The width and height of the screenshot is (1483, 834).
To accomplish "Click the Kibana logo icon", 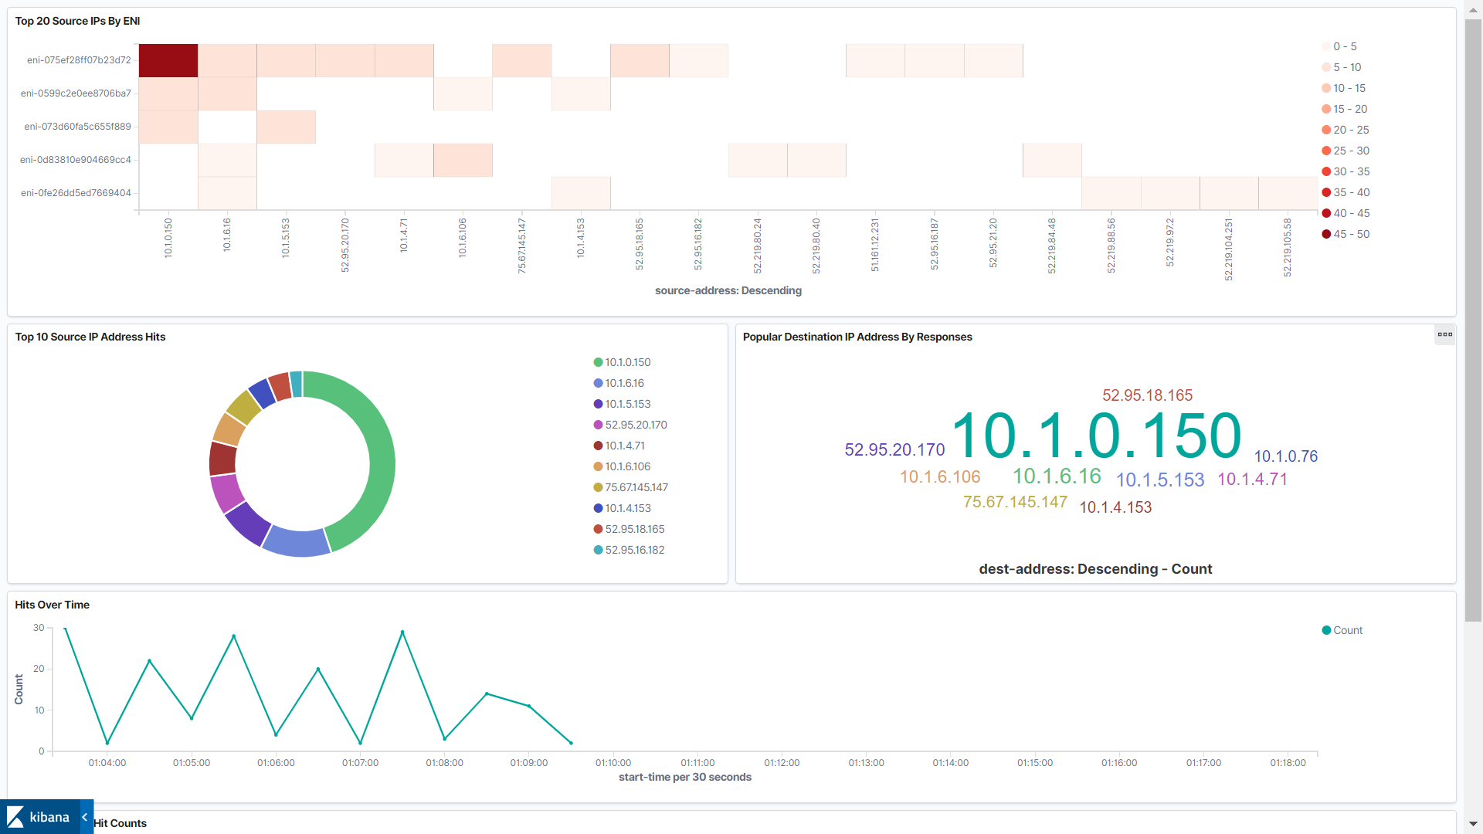I will (x=15, y=817).
